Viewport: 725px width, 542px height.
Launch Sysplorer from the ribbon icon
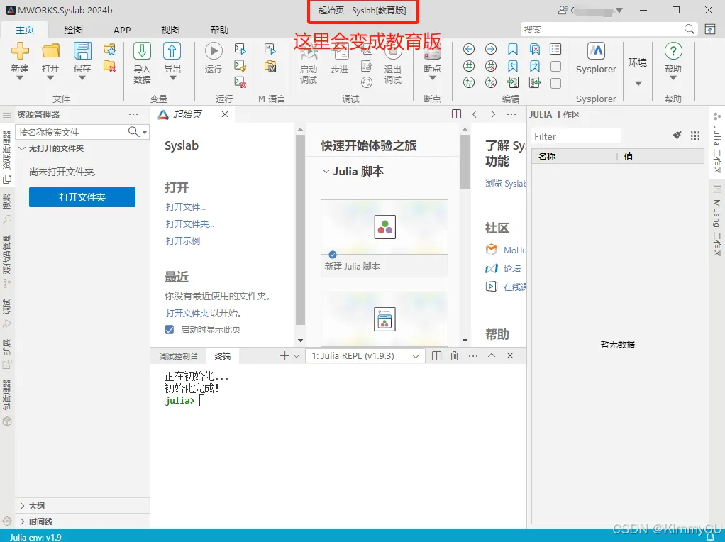[x=596, y=51]
